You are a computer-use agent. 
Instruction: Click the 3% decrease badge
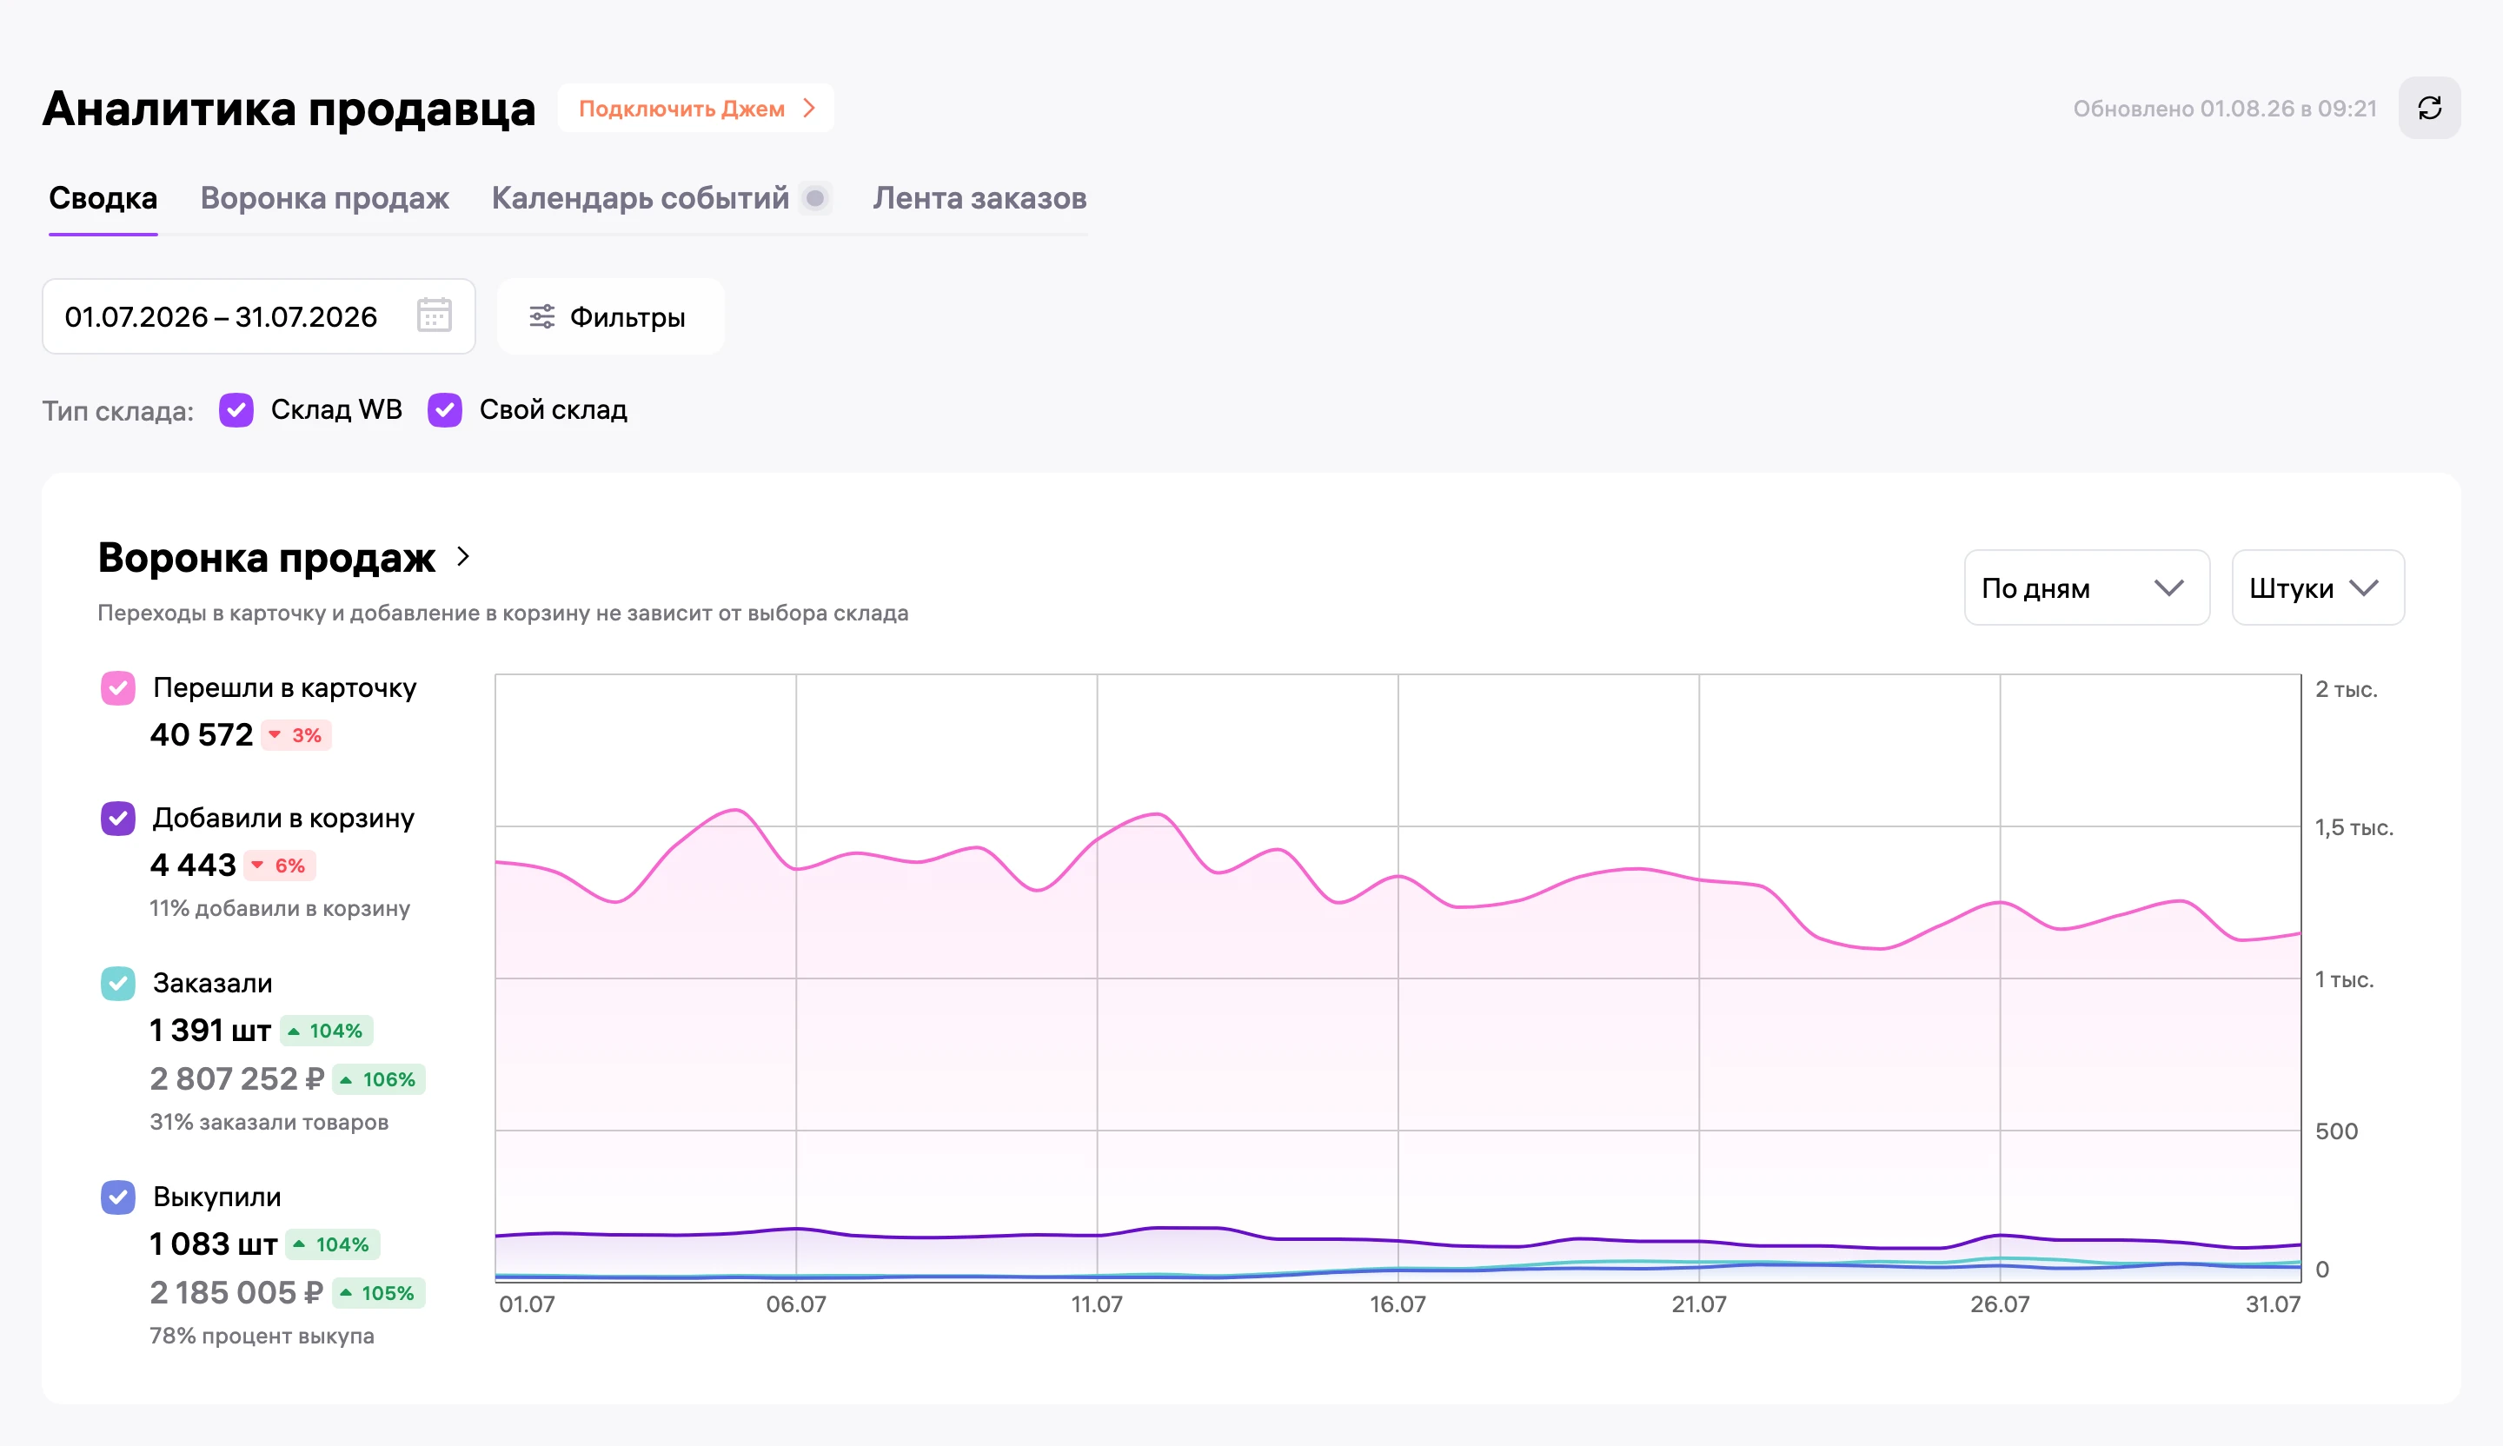(296, 736)
